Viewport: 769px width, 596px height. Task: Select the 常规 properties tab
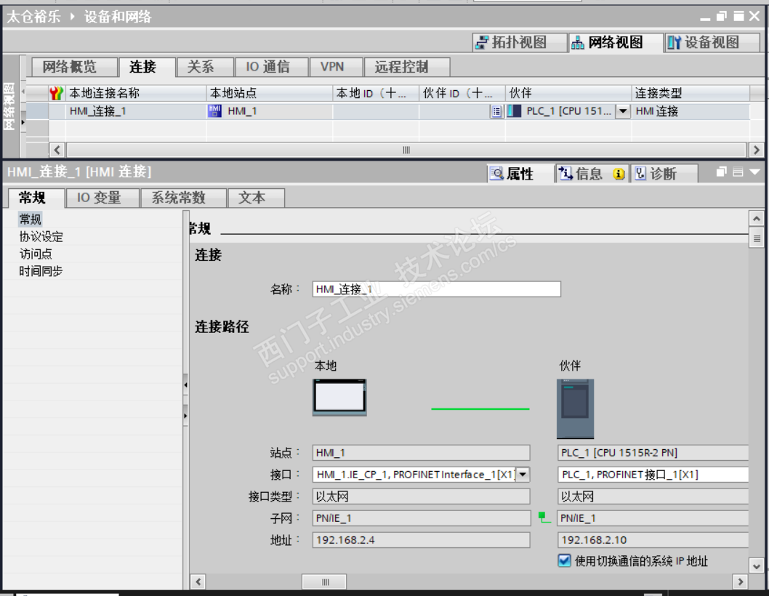[x=36, y=198]
